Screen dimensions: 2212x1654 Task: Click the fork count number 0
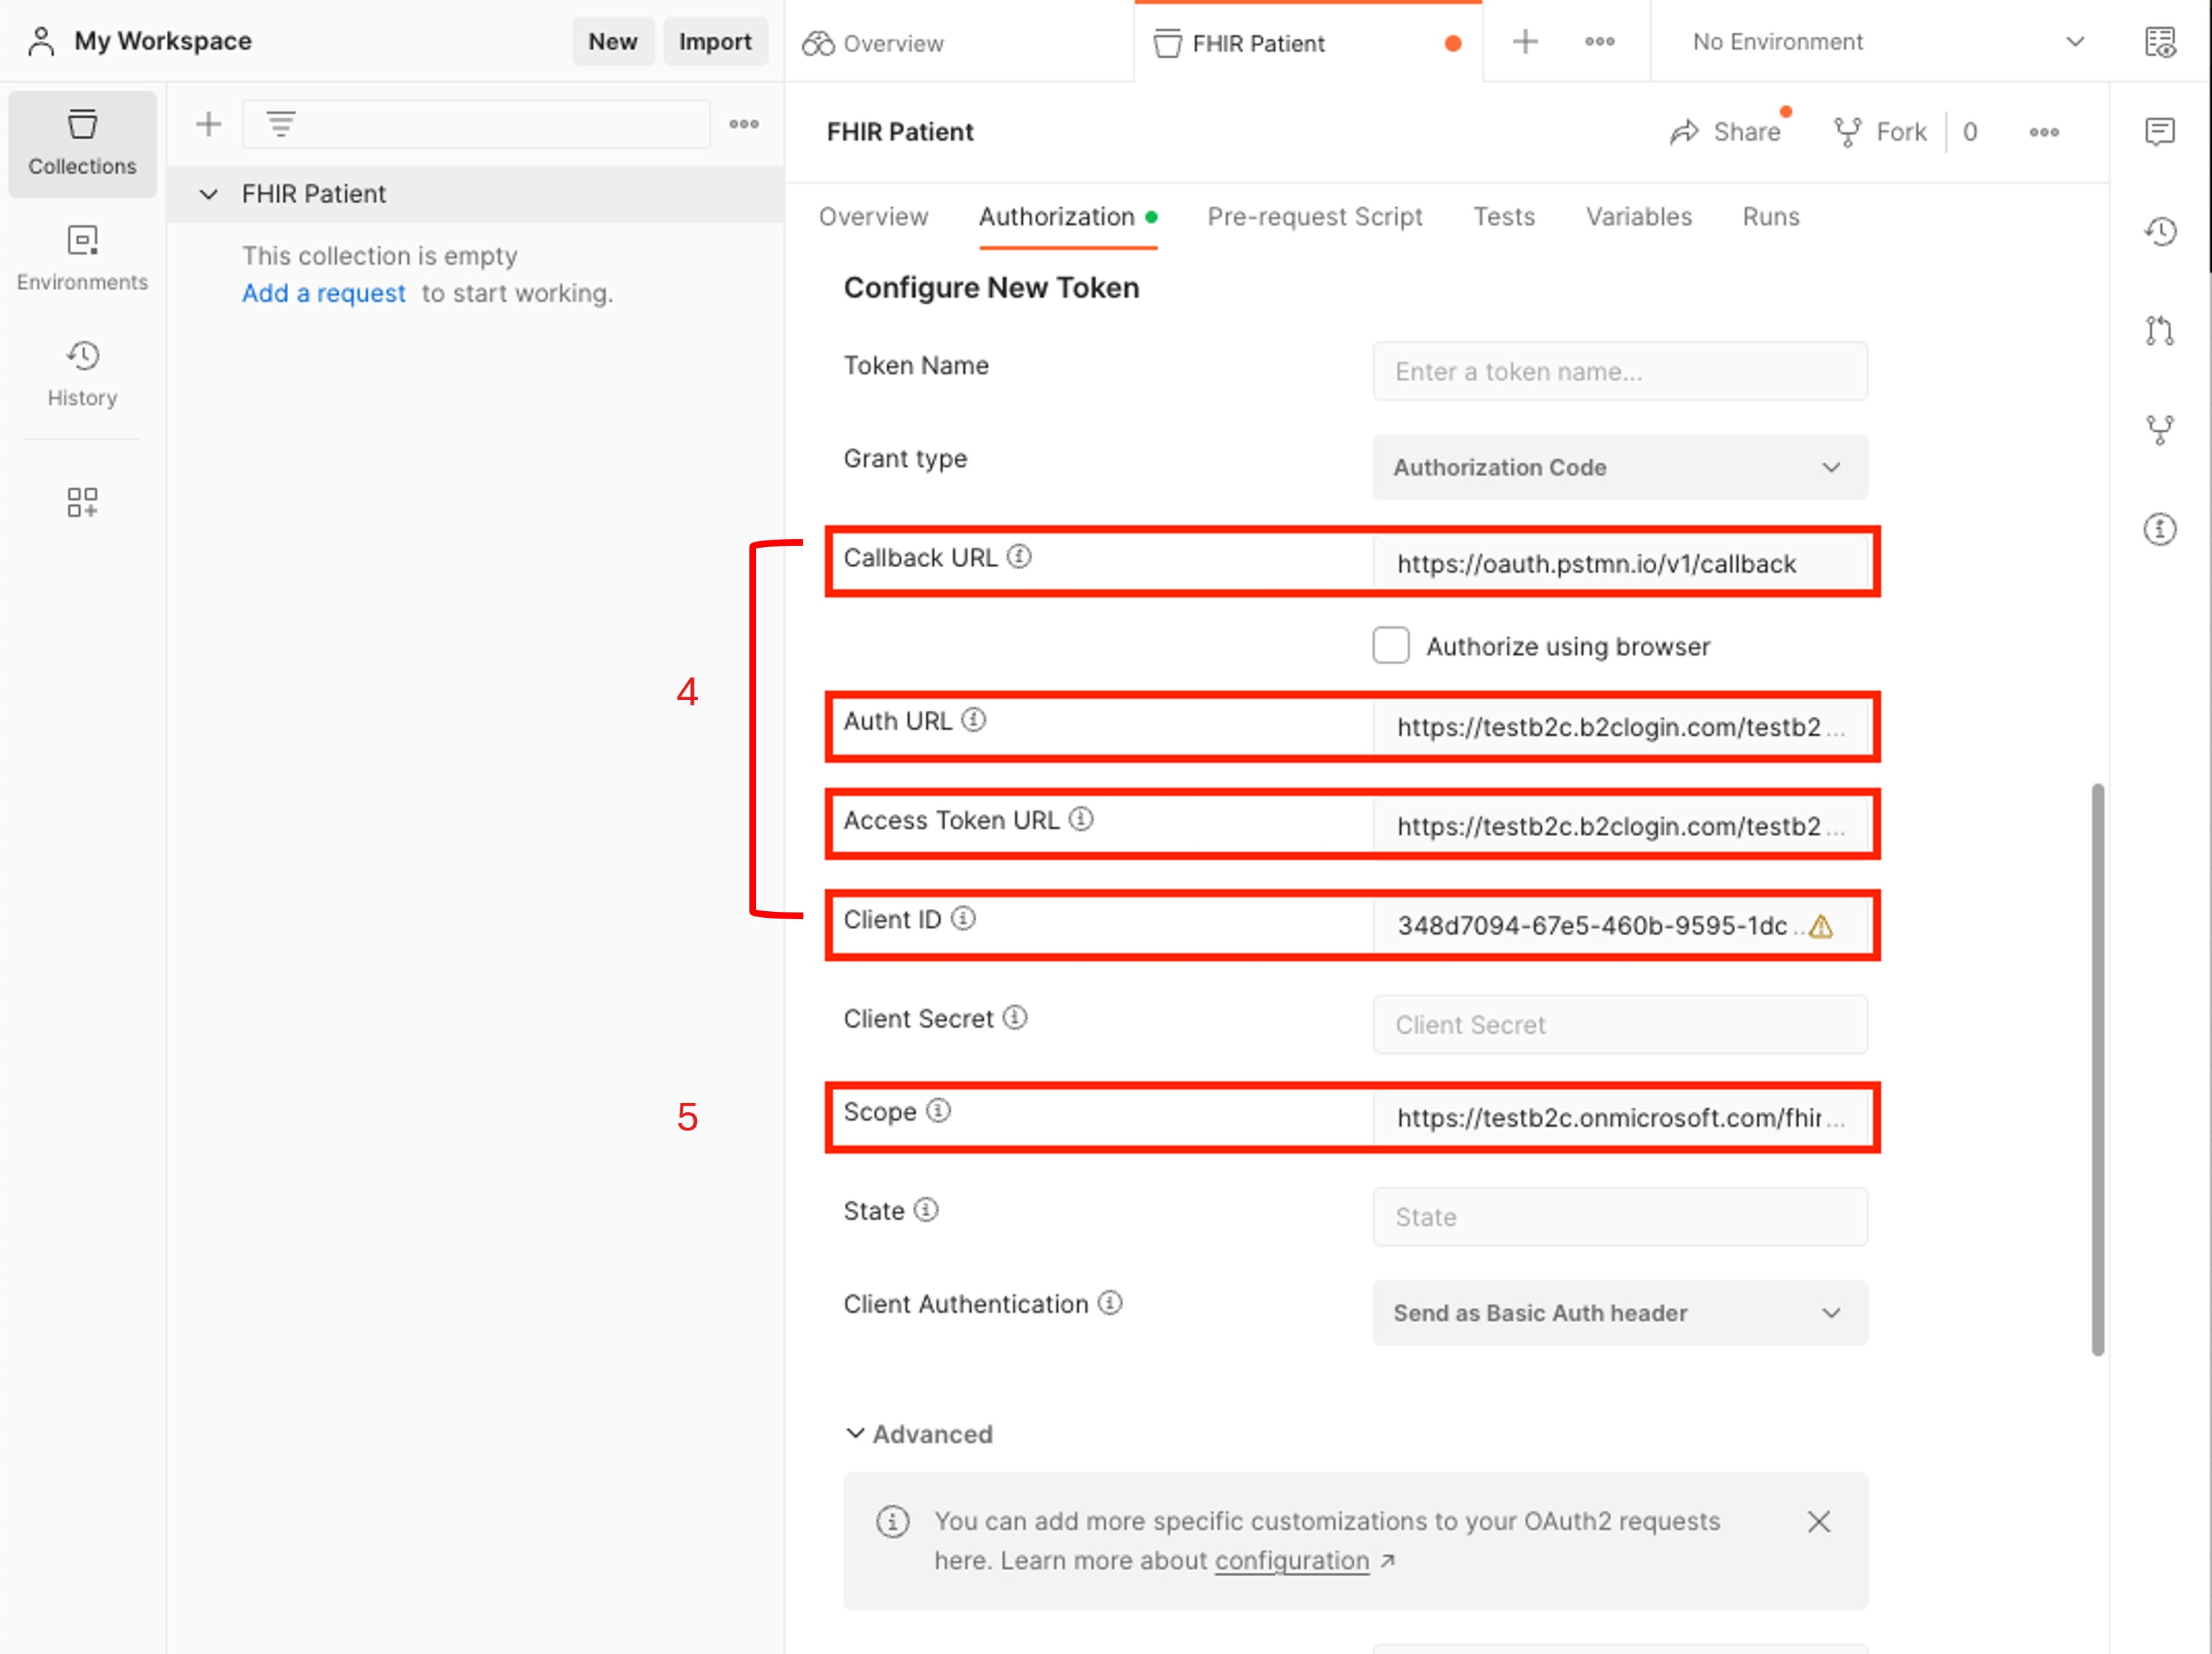pos(1969,132)
